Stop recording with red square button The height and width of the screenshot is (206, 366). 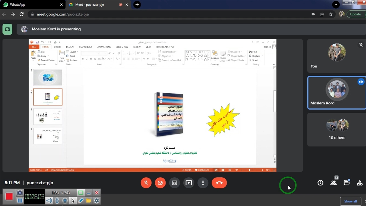pos(9,197)
